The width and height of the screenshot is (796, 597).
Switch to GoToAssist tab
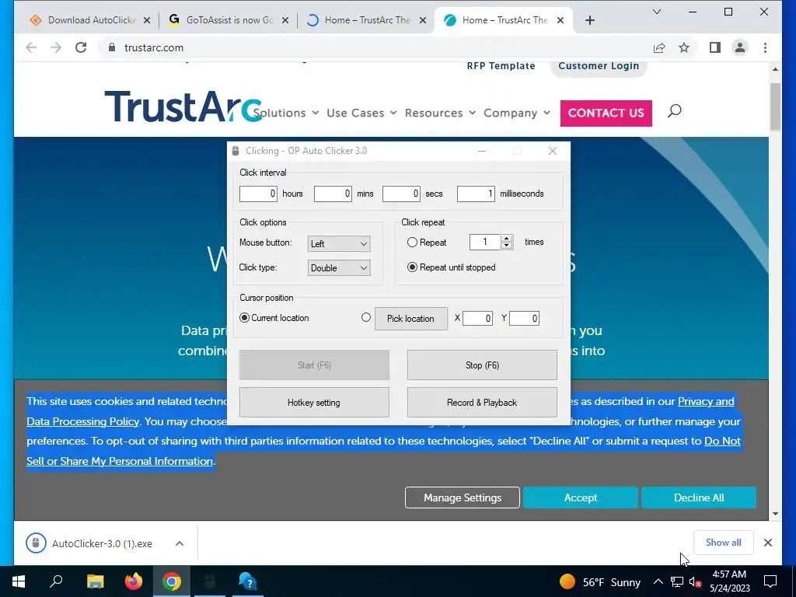[228, 20]
